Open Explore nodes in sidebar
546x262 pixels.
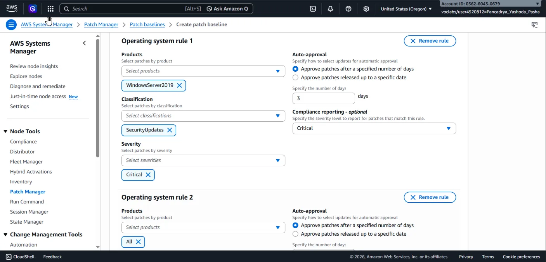click(26, 76)
